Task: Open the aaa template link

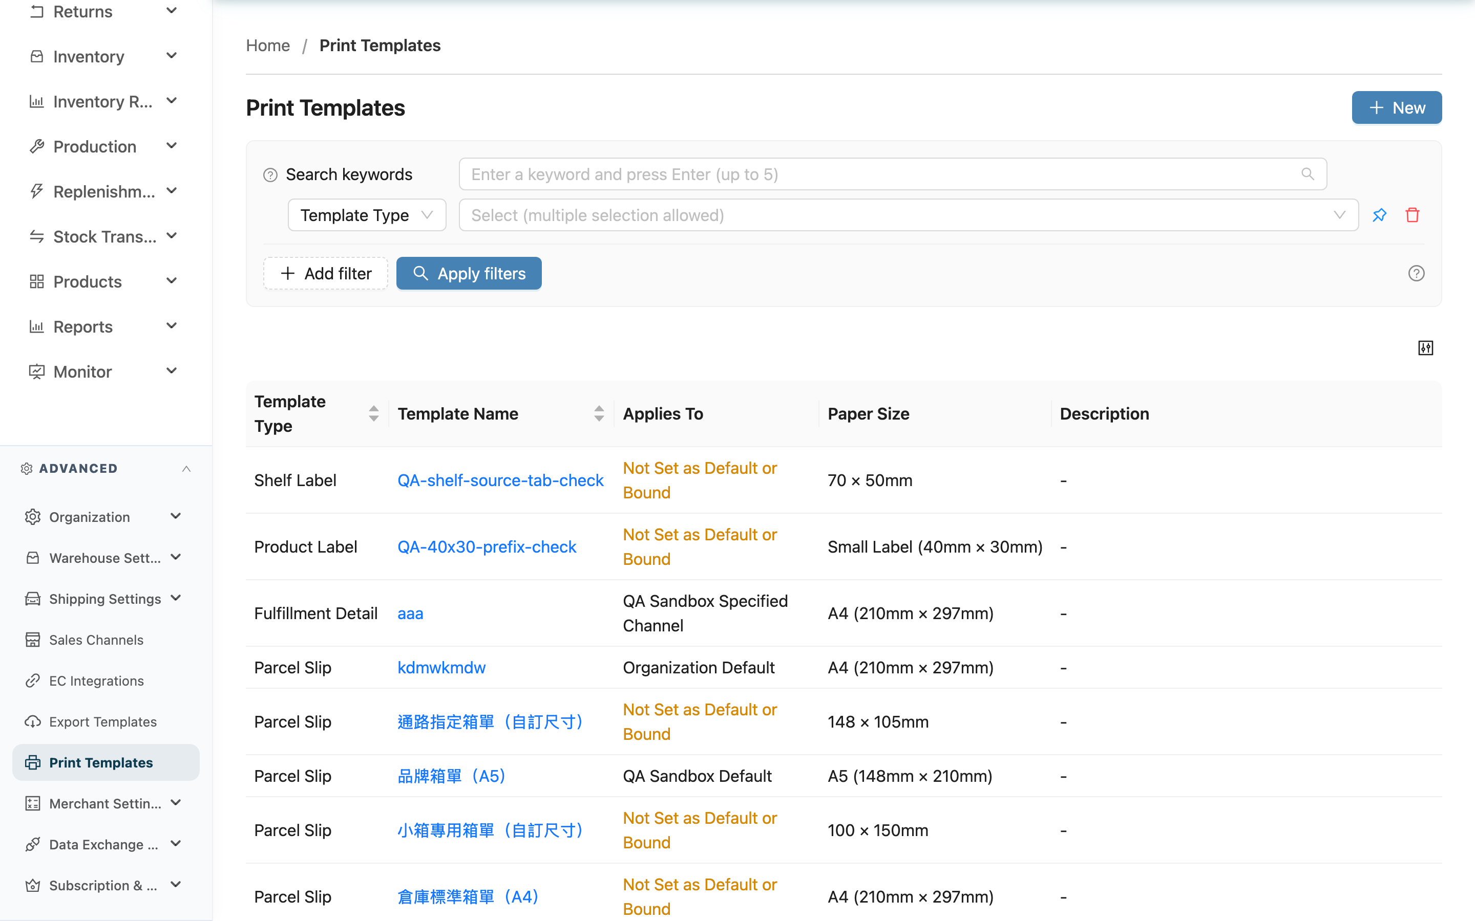Action: pos(410,613)
